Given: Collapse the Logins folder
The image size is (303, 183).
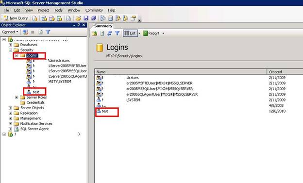Looking at the screenshot, I should [17, 55].
